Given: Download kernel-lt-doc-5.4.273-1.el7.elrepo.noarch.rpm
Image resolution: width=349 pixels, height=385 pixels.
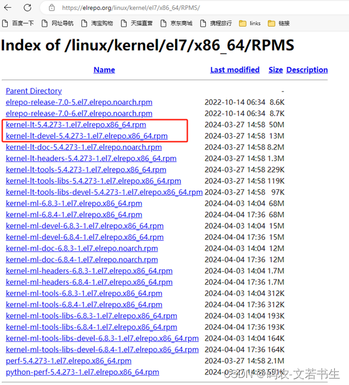Looking at the screenshot, I should [84, 147].
